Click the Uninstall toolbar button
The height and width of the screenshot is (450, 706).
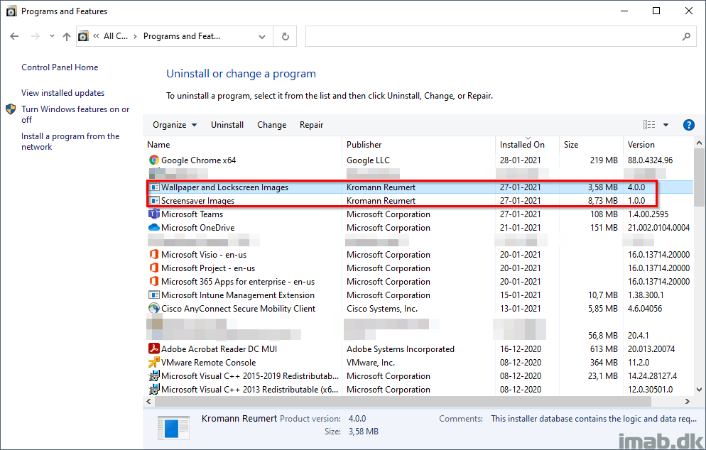click(227, 125)
